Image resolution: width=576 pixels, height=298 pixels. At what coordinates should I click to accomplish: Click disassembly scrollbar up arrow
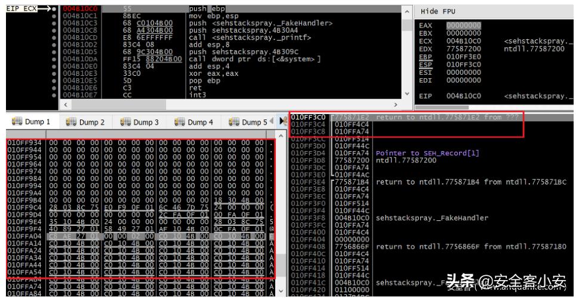click(406, 11)
